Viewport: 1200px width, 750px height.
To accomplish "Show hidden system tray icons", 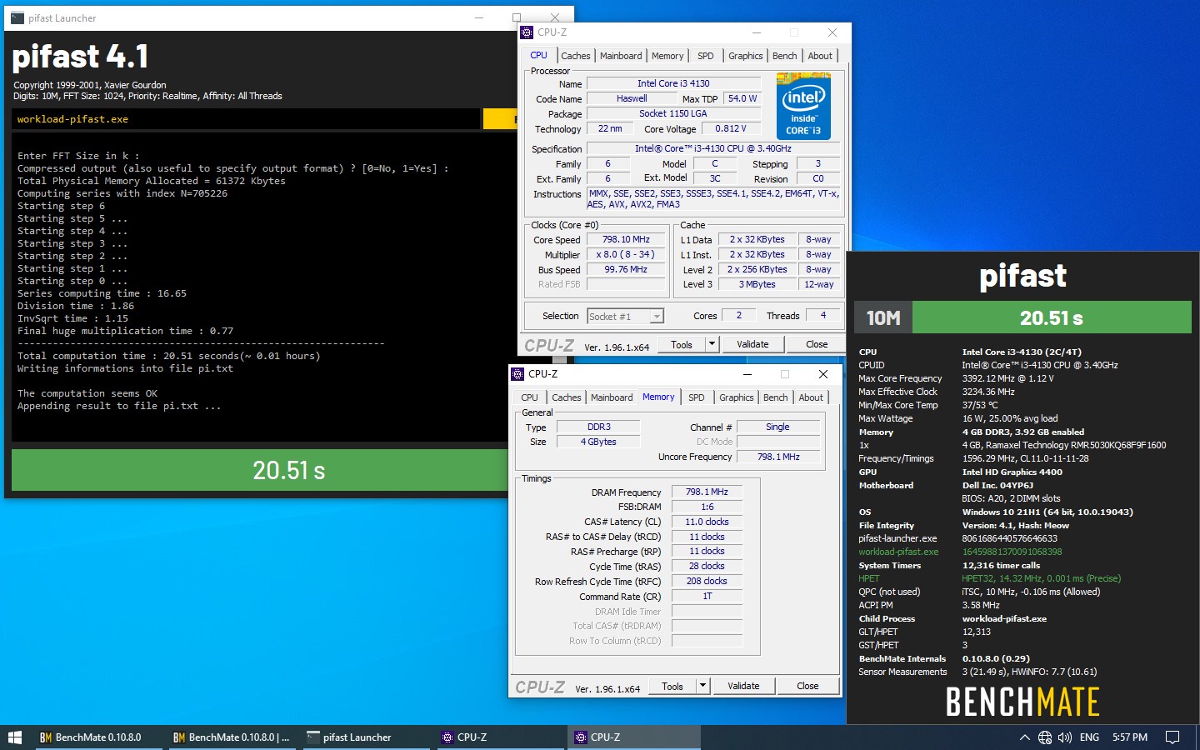I will tap(1024, 737).
